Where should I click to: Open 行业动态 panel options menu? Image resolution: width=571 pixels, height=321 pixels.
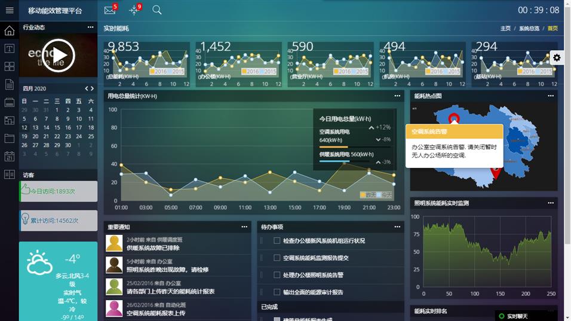point(90,27)
